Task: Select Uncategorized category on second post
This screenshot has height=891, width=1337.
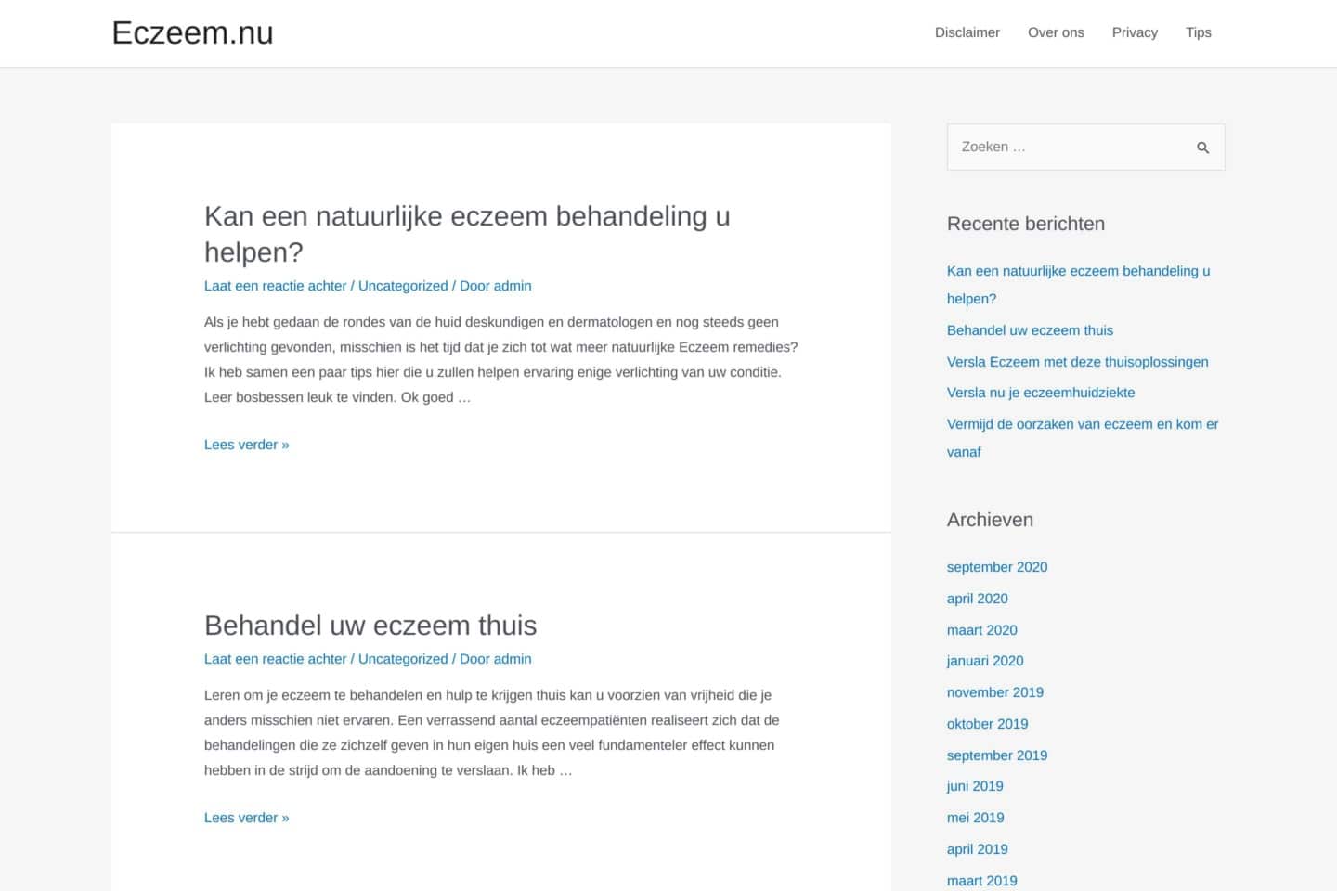Action: pos(403,659)
